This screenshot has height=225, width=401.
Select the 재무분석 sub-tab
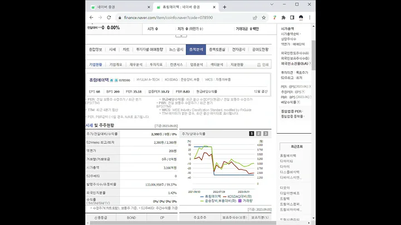pyautogui.click(x=136, y=65)
